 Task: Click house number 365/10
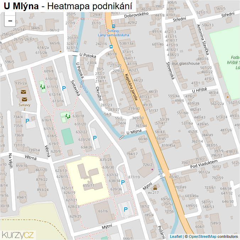(x=138, y=118)
